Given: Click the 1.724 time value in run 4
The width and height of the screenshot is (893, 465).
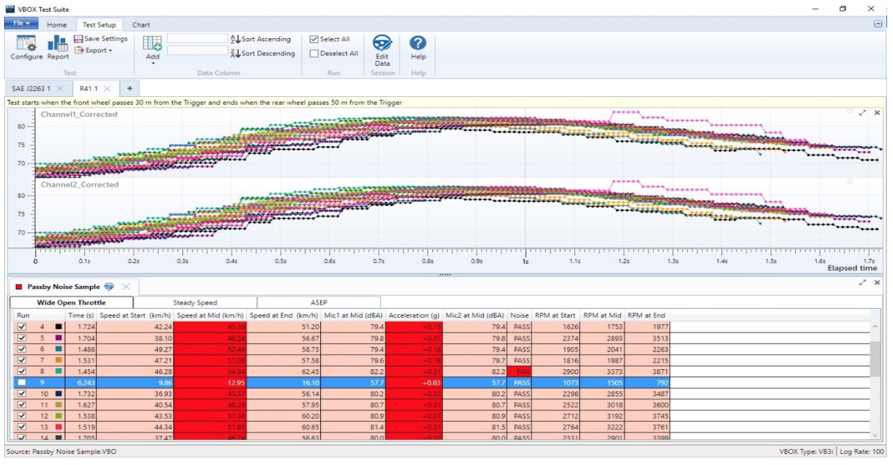Looking at the screenshot, I should point(86,327).
